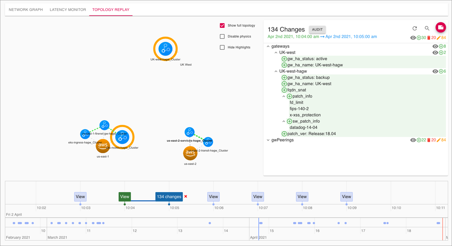The height and width of the screenshot is (246, 452).
Task: Select the fips-140-2 patch entry
Action: pyautogui.click(x=299, y=109)
